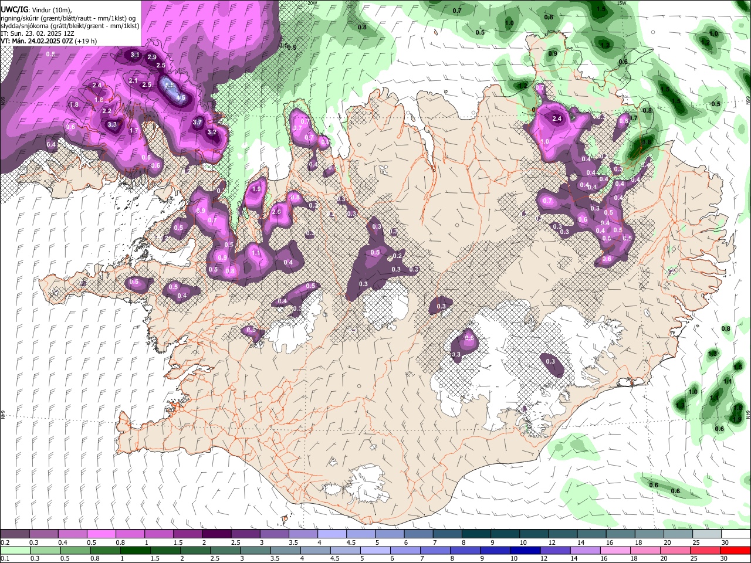This screenshot has height=563, width=751.
Task: Click the 4.5 snowfall value
Action: [x=181, y=98]
